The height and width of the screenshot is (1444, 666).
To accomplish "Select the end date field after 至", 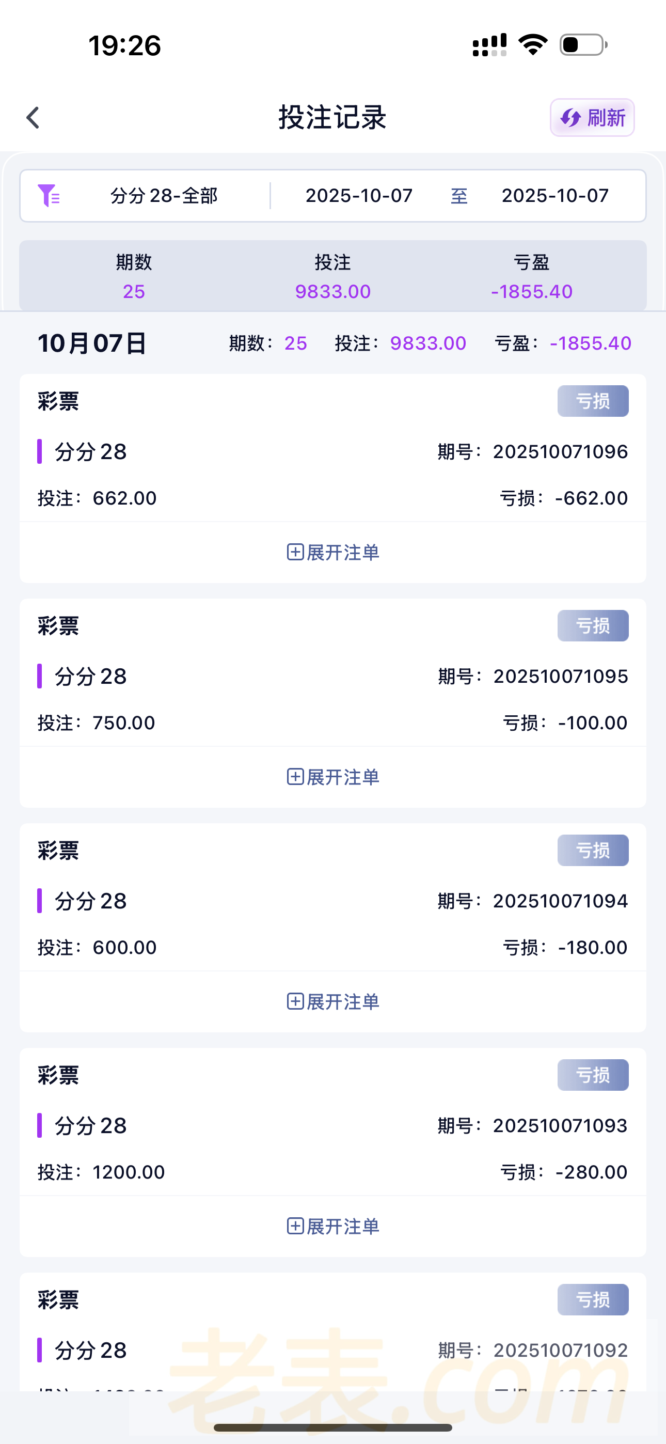I will click(x=554, y=196).
